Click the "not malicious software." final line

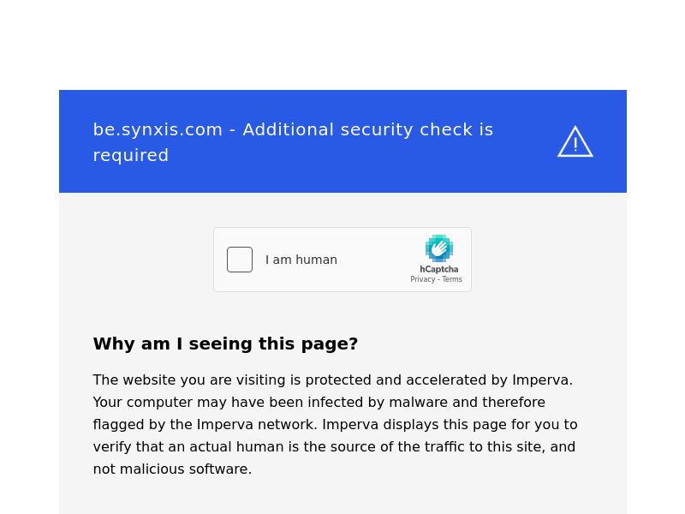(x=172, y=469)
